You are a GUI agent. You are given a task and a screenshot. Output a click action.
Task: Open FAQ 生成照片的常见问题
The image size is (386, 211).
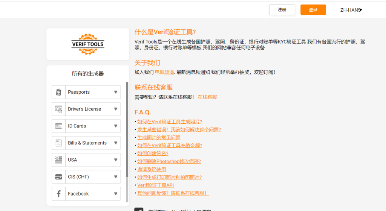tap(159, 138)
